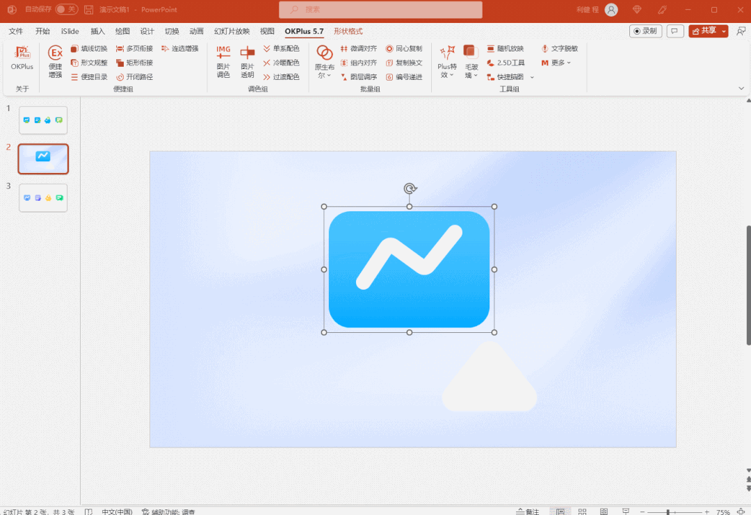
Task: Switch to the 幻灯片放映 tab
Action: coord(232,31)
